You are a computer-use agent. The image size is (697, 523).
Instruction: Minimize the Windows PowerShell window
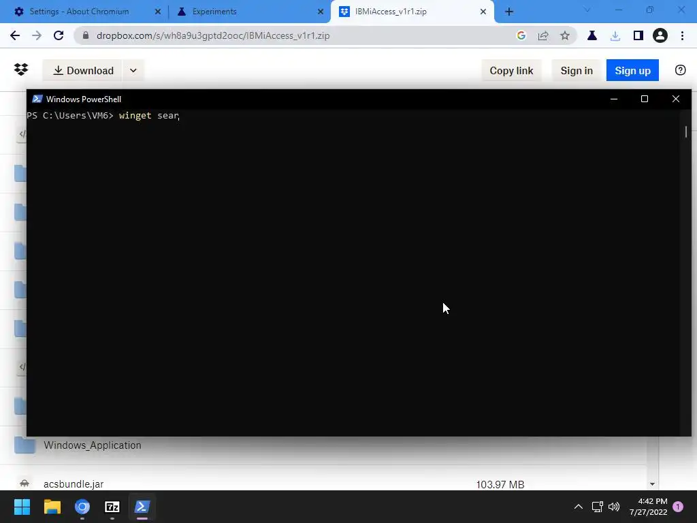pyautogui.click(x=614, y=99)
